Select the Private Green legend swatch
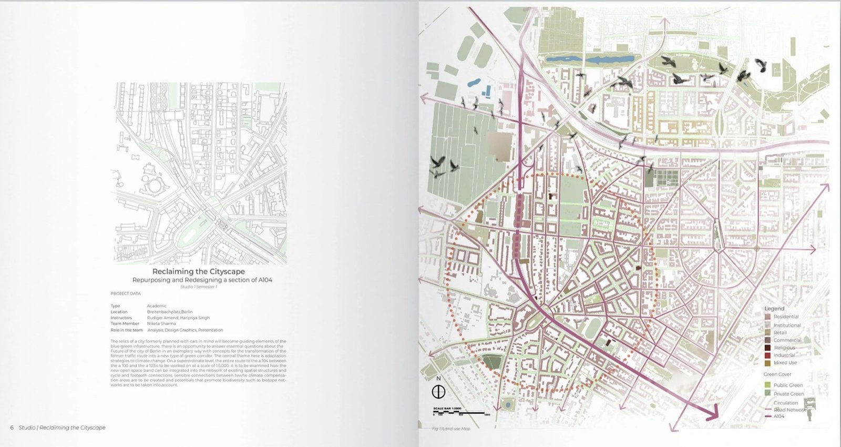Image resolution: width=841 pixels, height=447 pixels. [x=768, y=393]
